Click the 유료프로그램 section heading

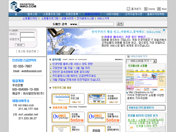tap(60, 108)
